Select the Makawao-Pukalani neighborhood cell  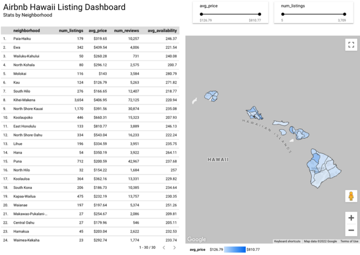30,214
